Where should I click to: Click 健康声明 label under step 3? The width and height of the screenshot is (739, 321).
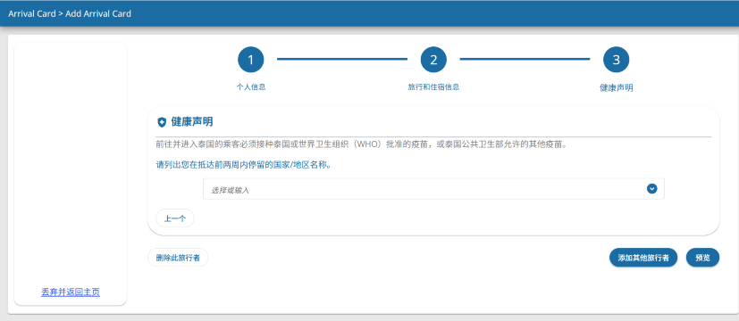[616, 88]
